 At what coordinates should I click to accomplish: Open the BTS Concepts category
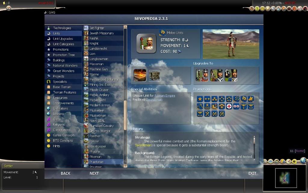pos(63,141)
